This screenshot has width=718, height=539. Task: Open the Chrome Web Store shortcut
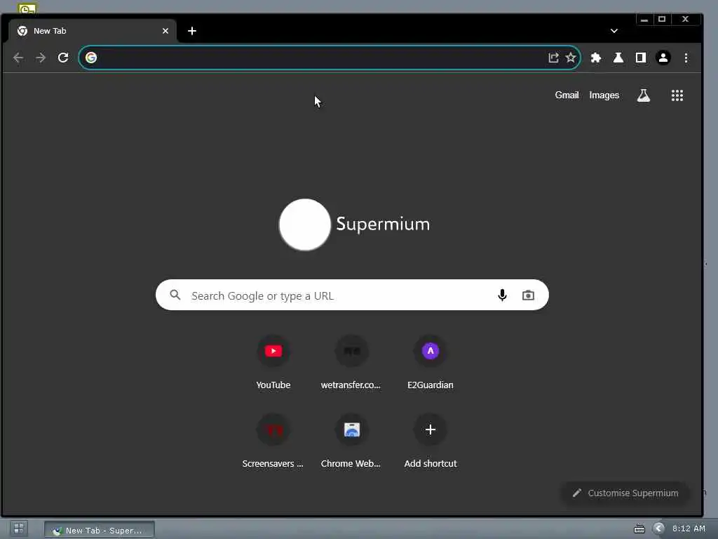coord(351,441)
